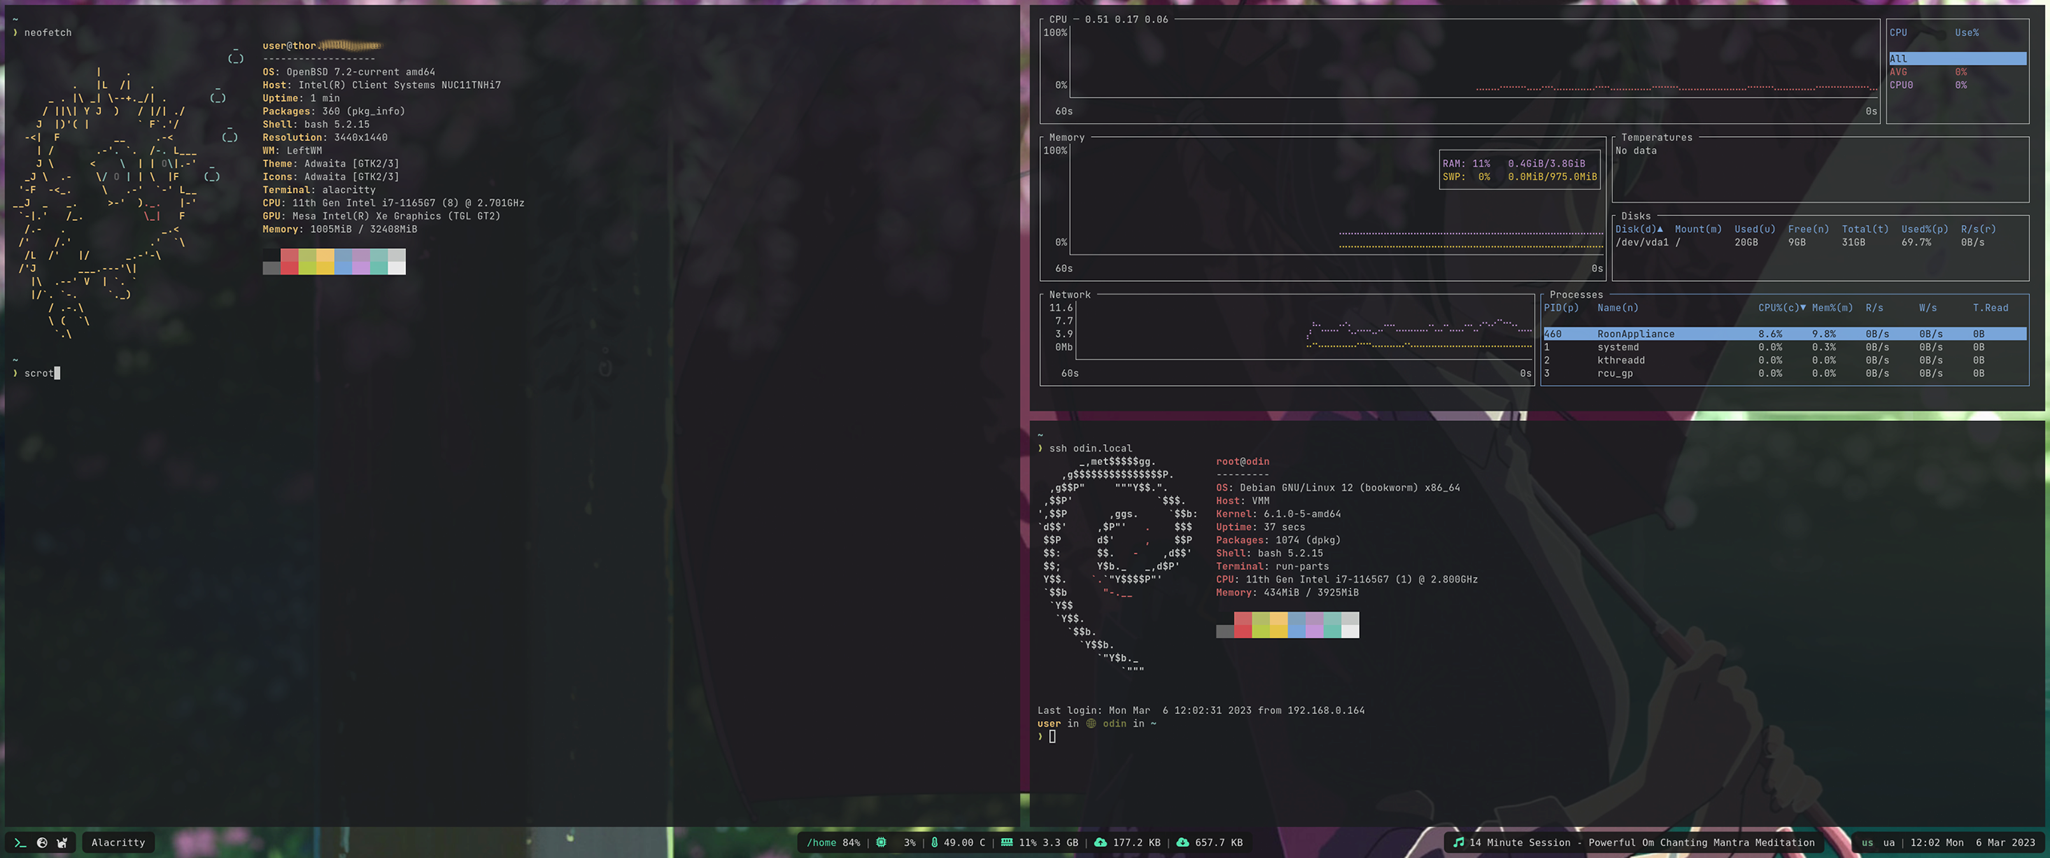Change sorting on the Disk(d) column header

tap(1638, 229)
